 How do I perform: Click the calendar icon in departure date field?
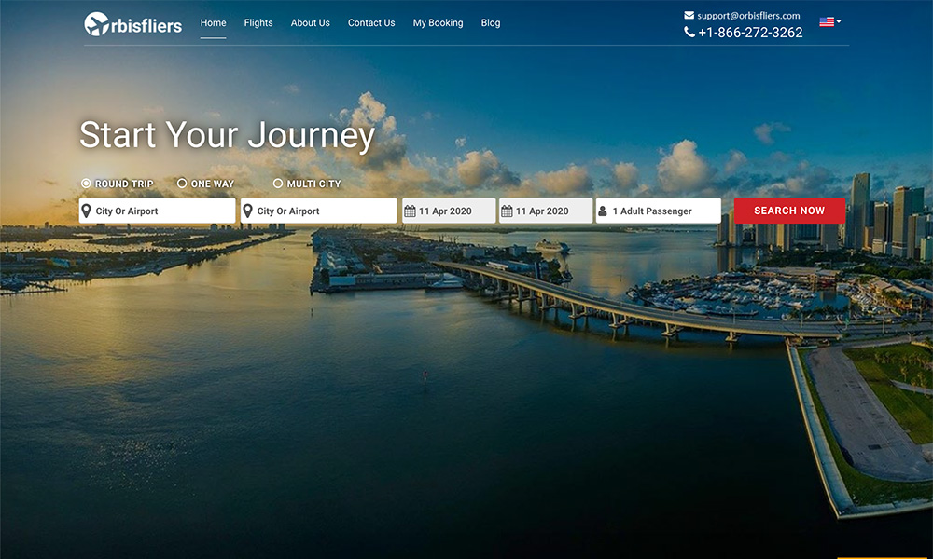pos(410,211)
